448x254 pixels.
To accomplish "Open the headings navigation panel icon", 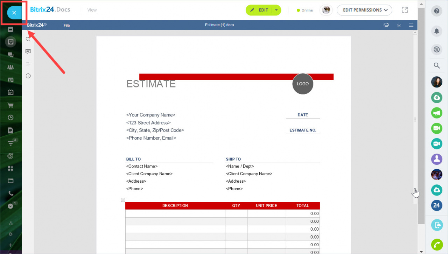I will (28, 64).
